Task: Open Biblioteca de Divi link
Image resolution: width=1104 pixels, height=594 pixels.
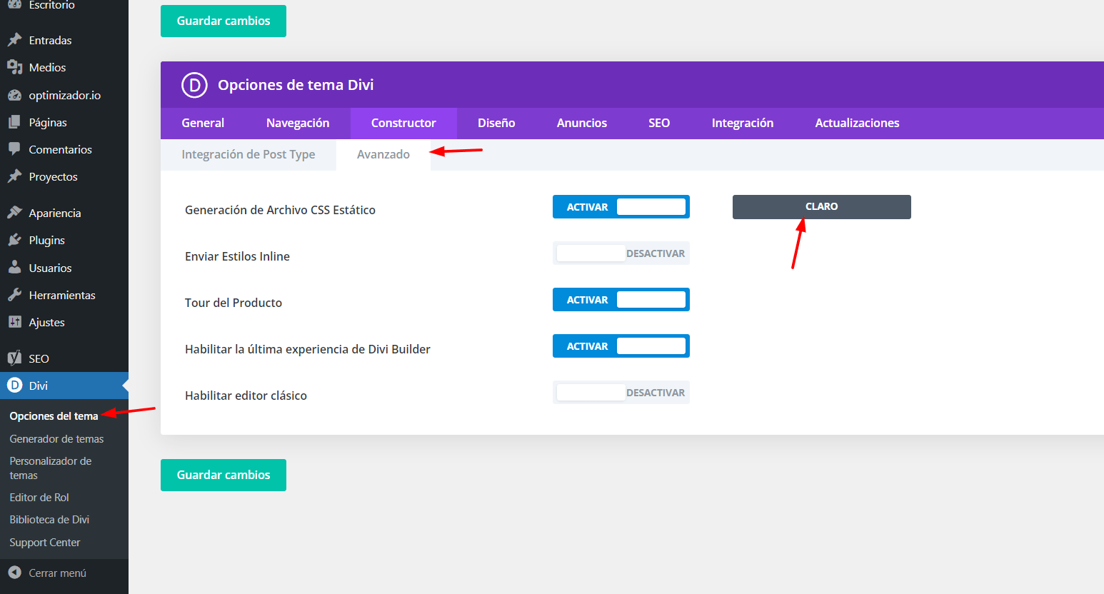Action: [x=49, y=520]
